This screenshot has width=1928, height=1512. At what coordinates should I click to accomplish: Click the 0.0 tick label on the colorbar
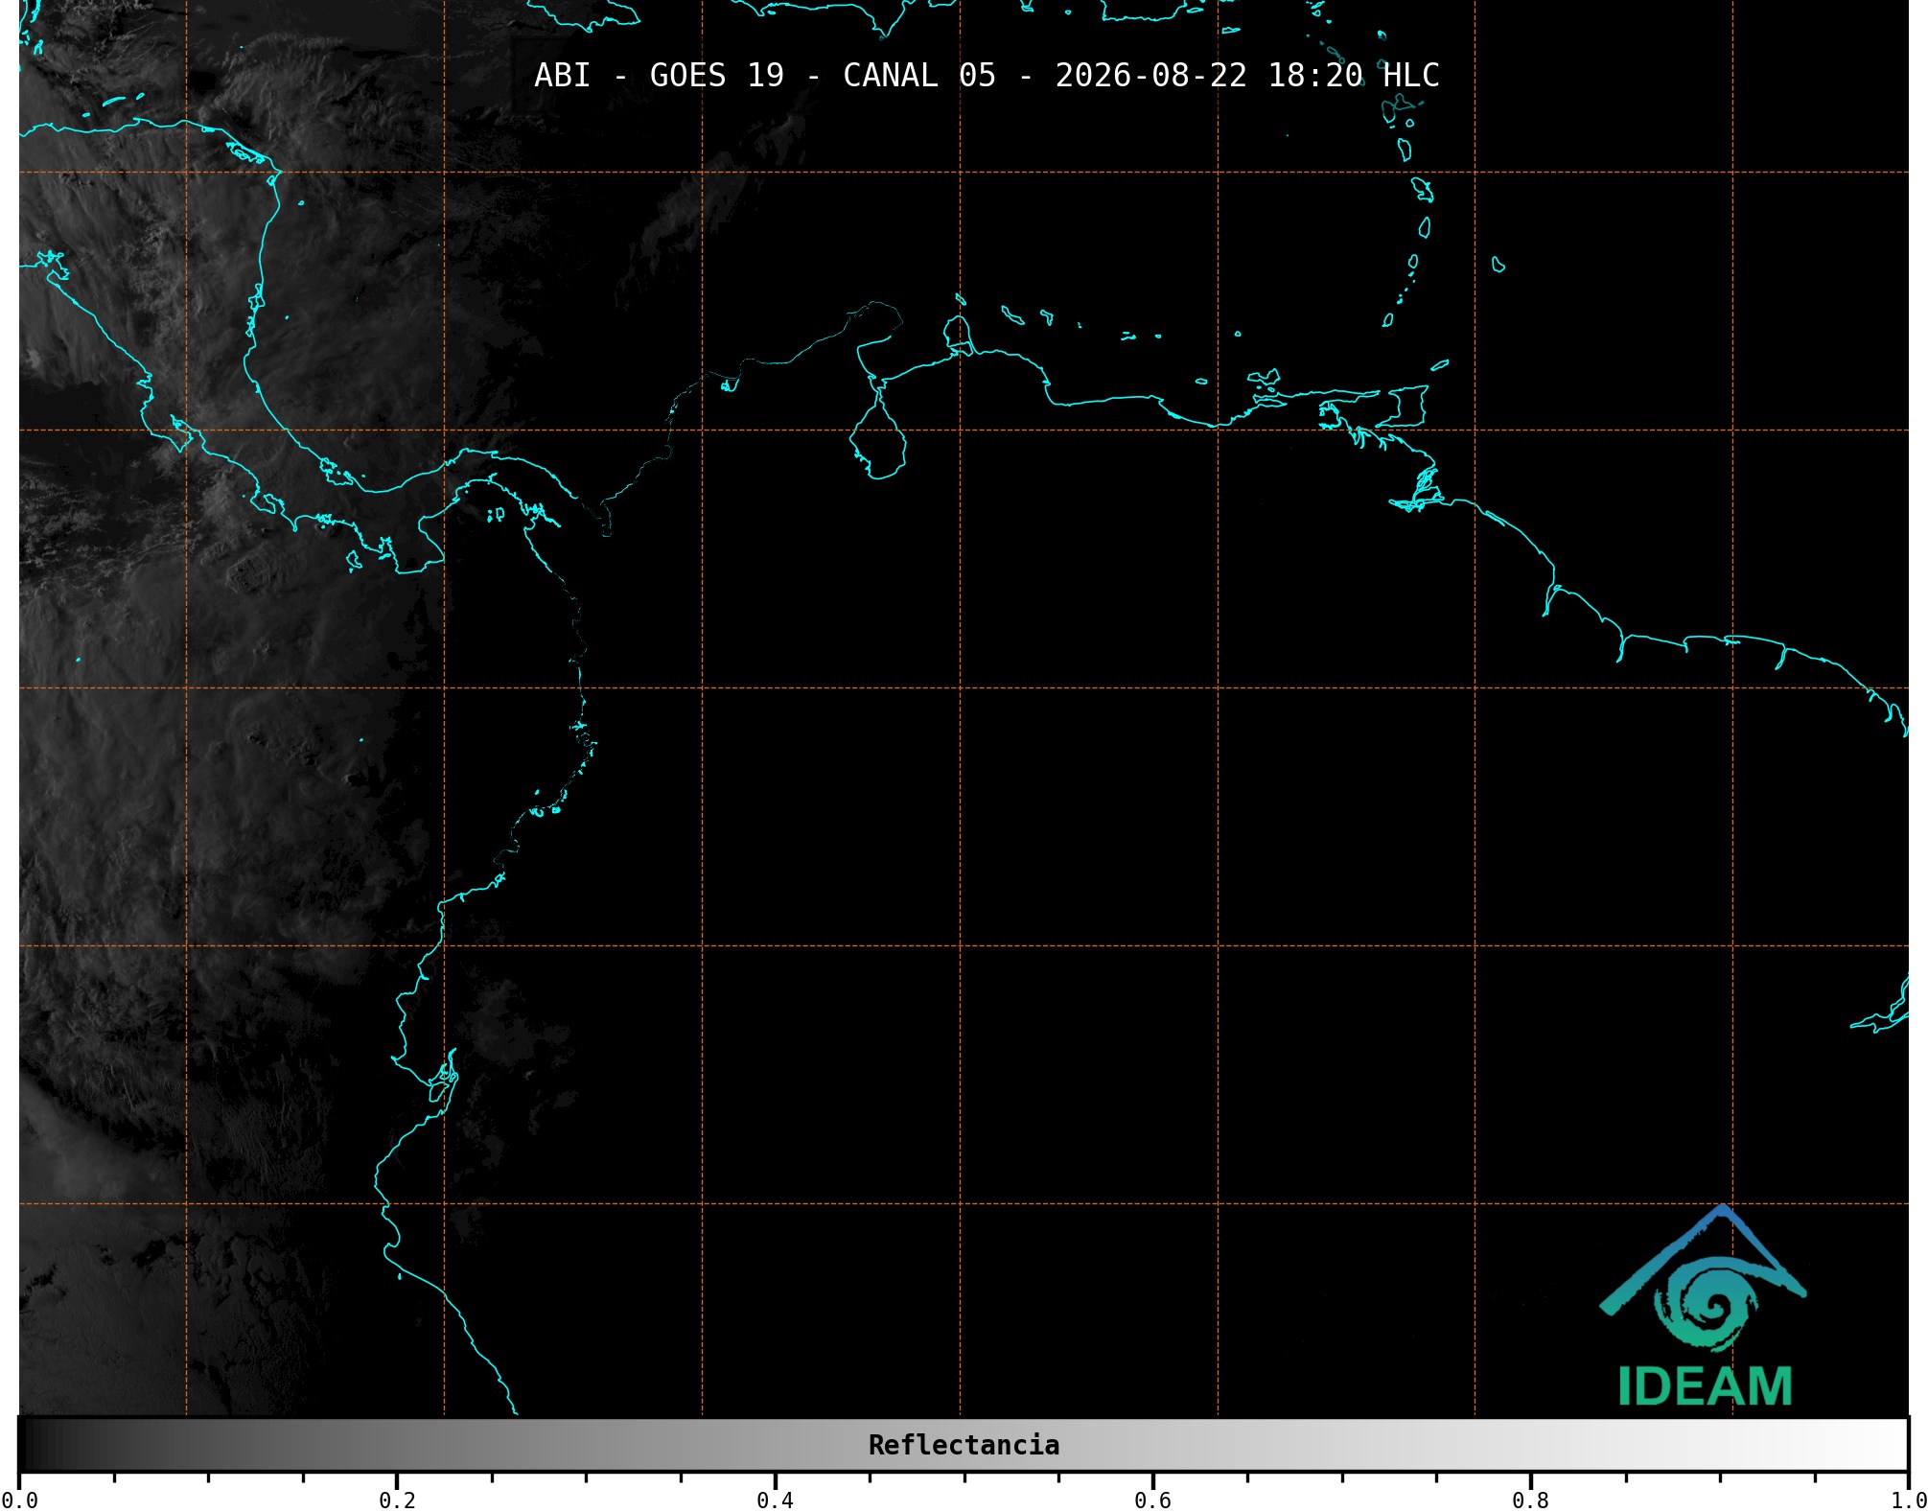(x=19, y=1500)
